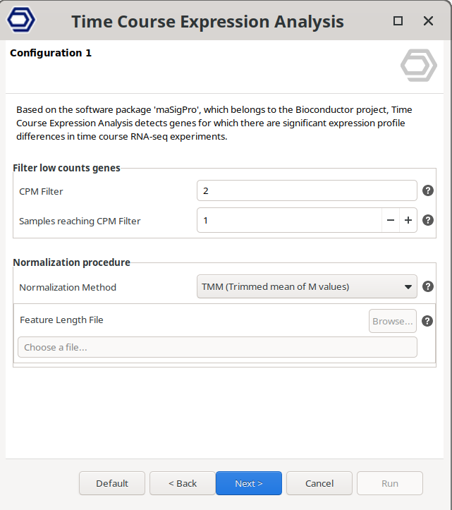Open help for Normalization Method
The image size is (452, 510).
click(427, 286)
